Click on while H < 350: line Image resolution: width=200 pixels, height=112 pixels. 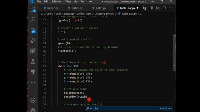tap(68, 66)
